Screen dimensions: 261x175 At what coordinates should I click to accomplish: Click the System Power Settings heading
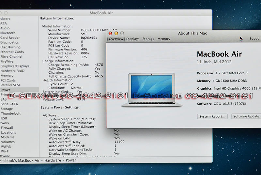coord(60,107)
